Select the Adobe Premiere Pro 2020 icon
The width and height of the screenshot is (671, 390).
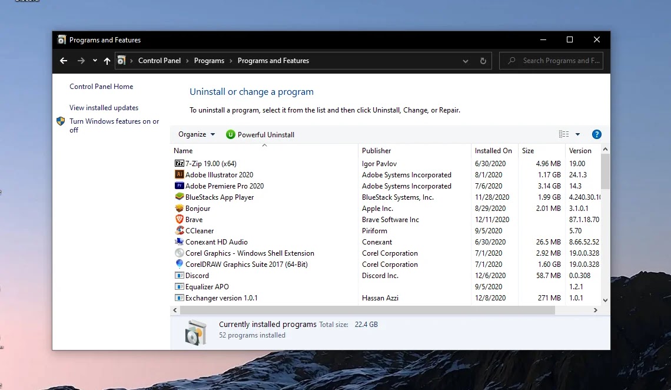(x=180, y=186)
